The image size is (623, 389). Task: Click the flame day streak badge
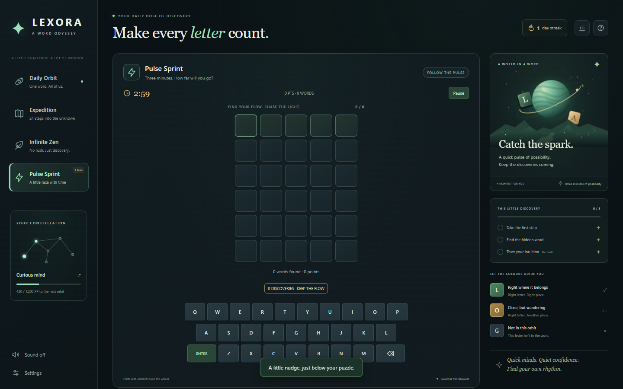(545, 28)
